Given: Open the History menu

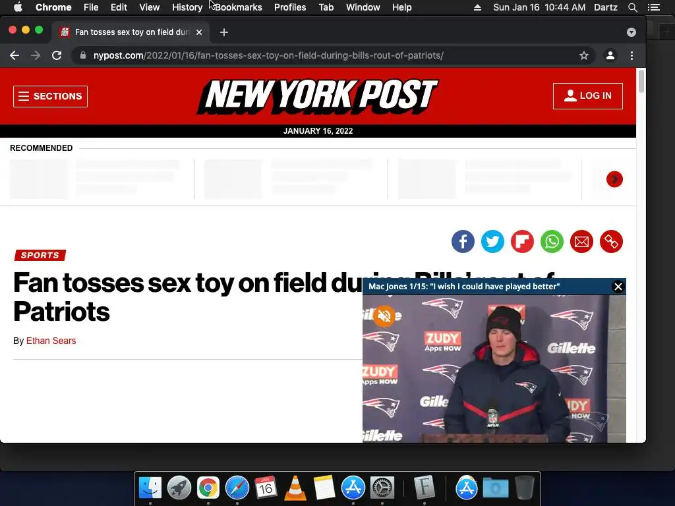Looking at the screenshot, I should coord(187,7).
